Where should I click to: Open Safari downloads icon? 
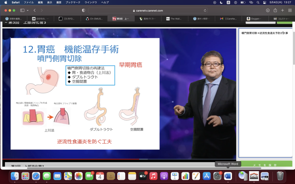[x=268, y=10]
